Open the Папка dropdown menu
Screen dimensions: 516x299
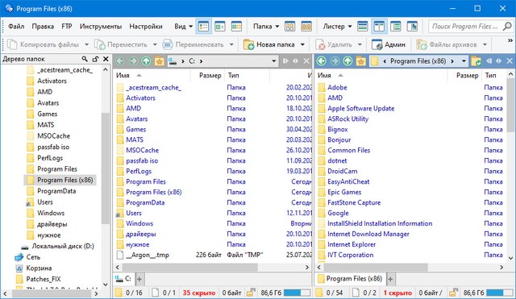point(266,27)
